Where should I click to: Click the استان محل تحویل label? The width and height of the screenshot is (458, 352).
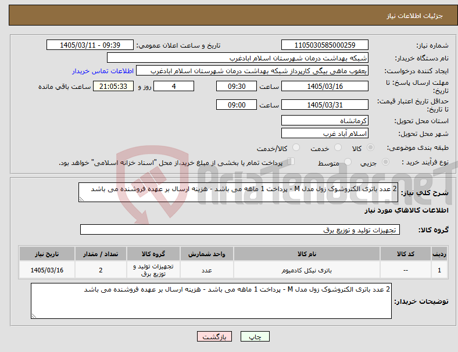click(421, 121)
